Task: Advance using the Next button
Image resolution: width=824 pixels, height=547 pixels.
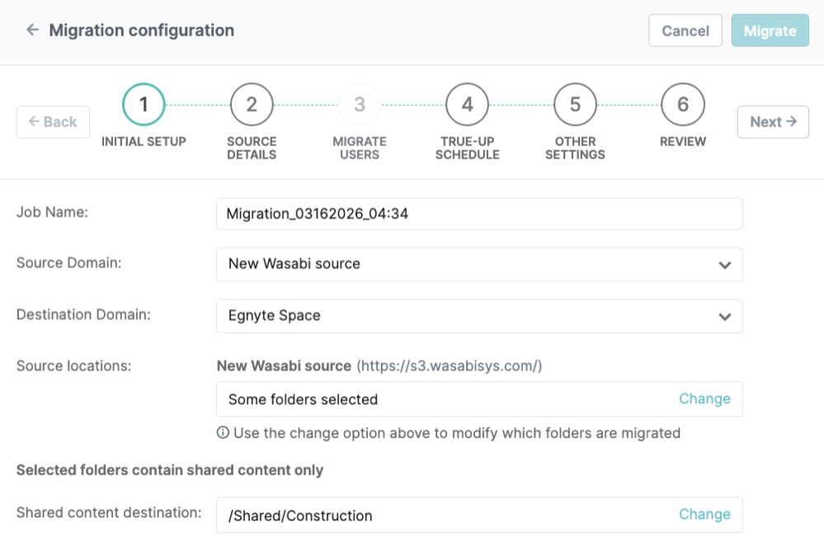Action: tap(772, 121)
